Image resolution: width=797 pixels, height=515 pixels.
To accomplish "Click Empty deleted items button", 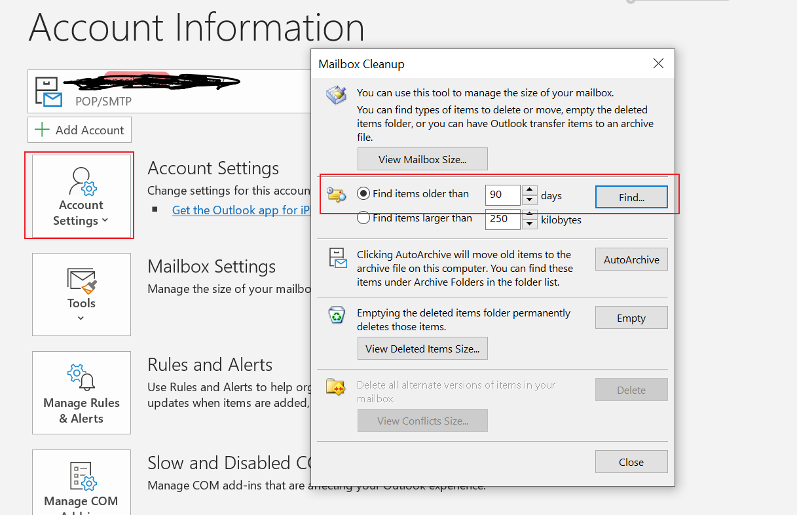I will tap(631, 318).
